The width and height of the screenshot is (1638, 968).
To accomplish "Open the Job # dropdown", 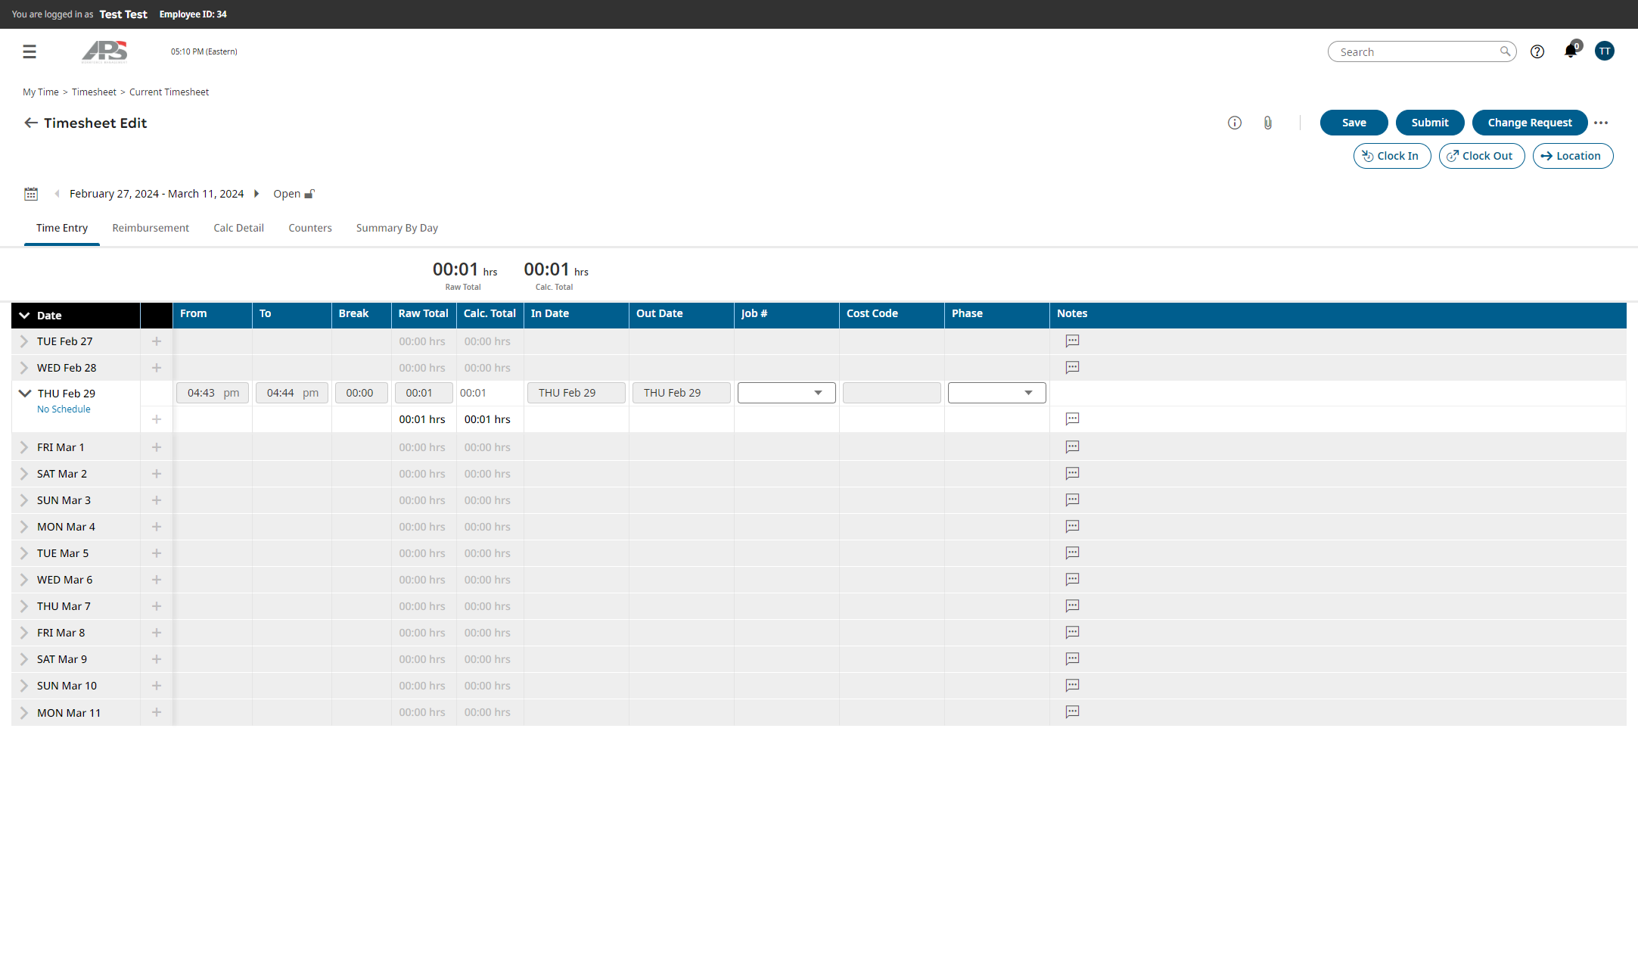I will 786,393.
